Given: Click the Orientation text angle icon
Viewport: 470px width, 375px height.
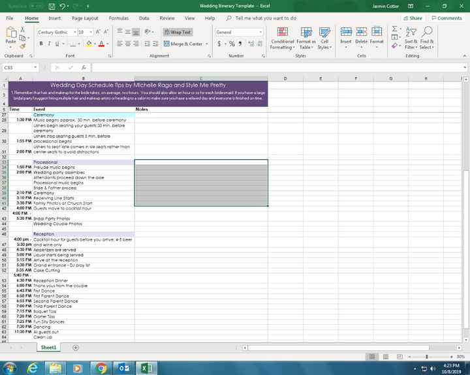Looking at the screenshot, I should point(148,32).
